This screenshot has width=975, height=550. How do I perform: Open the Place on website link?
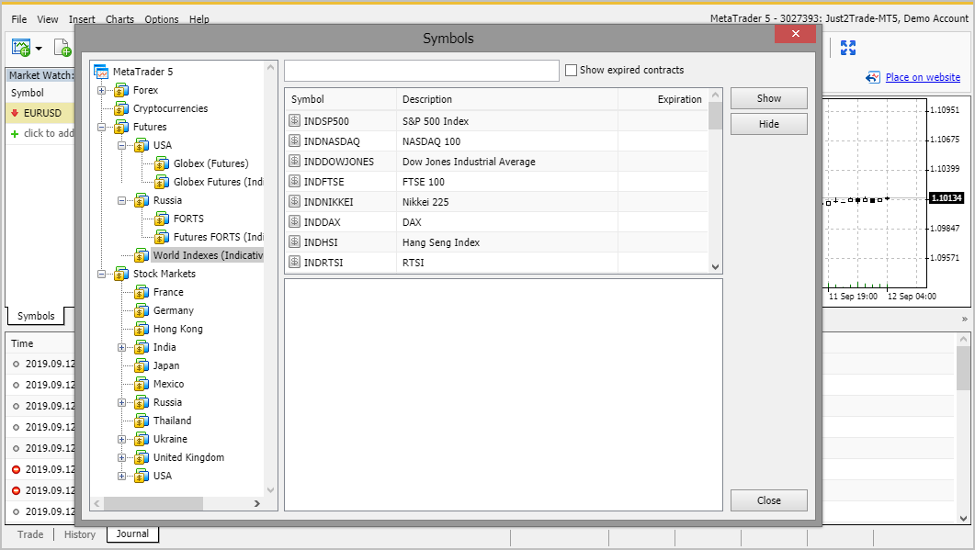[923, 77]
